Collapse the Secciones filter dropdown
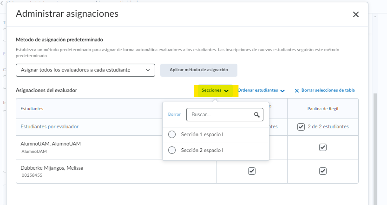Image resolution: width=387 pixels, height=205 pixels. click(x=216, y=91)
